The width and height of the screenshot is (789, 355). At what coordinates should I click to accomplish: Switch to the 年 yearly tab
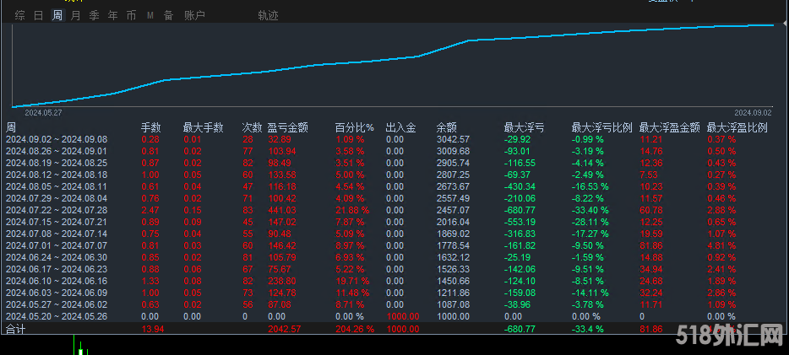(x=113, y=15)
